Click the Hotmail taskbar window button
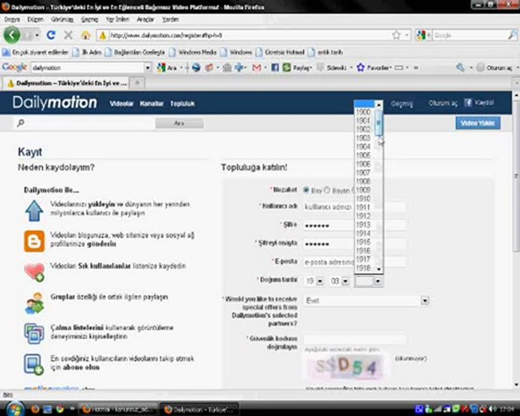 (118, 409)
